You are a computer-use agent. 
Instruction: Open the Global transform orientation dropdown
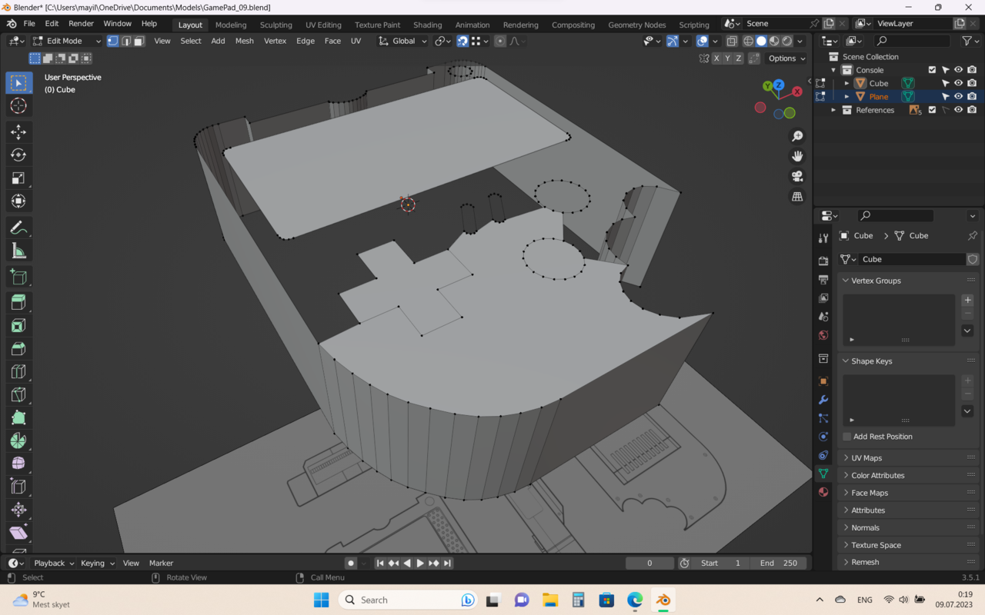[402, 41]
